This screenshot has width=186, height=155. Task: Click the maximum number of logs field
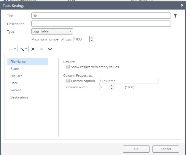coord(82,39)
